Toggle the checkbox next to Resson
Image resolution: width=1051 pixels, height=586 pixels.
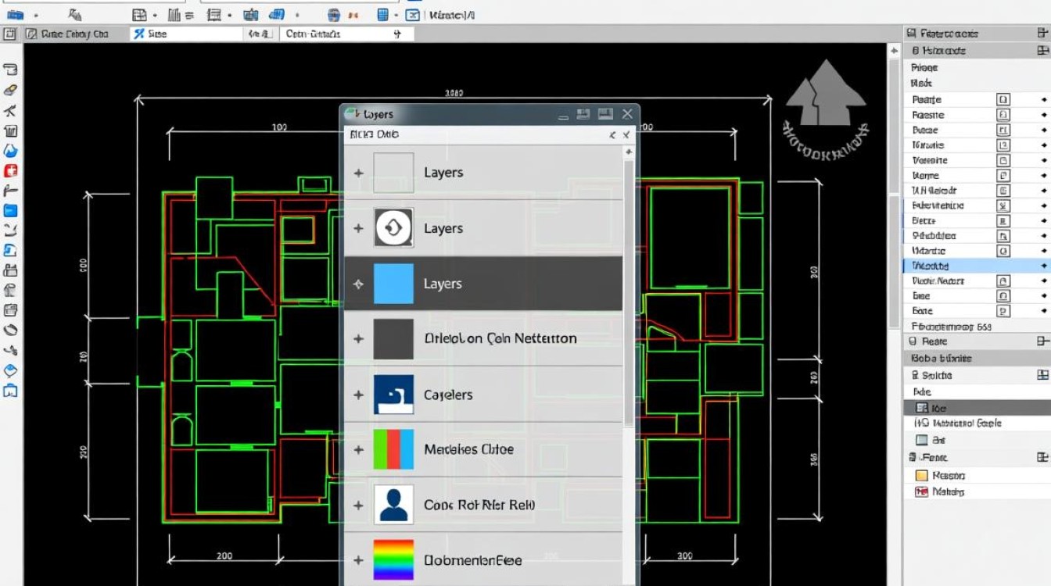(921, 475)
